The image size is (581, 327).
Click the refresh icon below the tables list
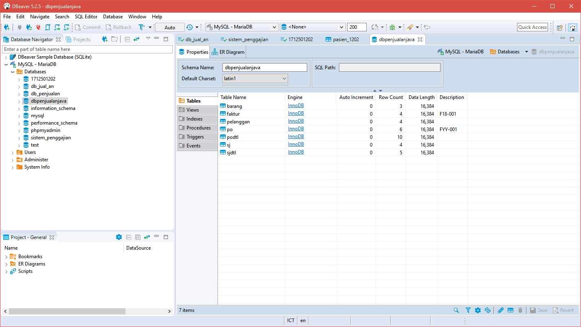(488, 310)
